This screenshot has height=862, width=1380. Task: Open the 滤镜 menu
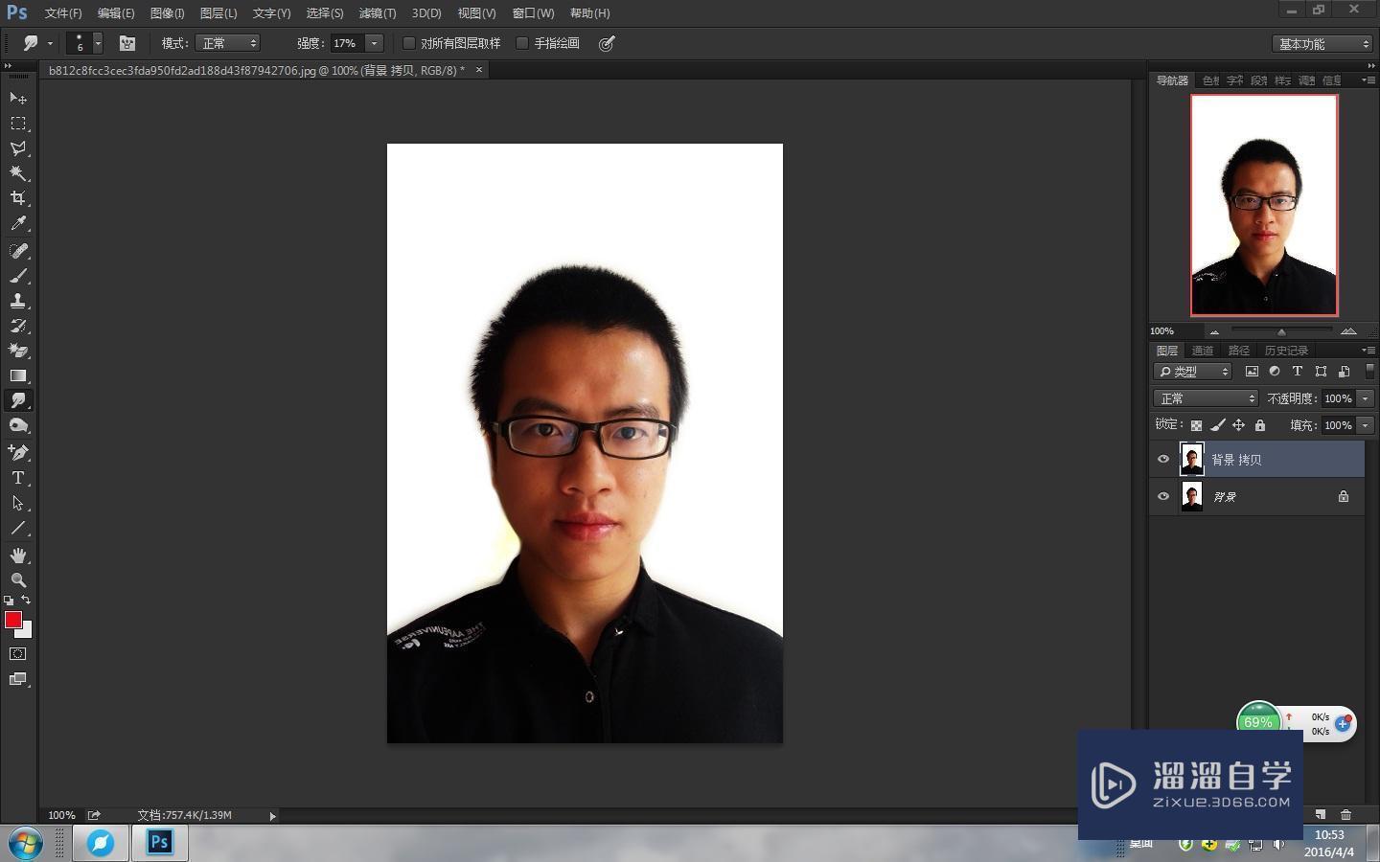click(377, 12)
